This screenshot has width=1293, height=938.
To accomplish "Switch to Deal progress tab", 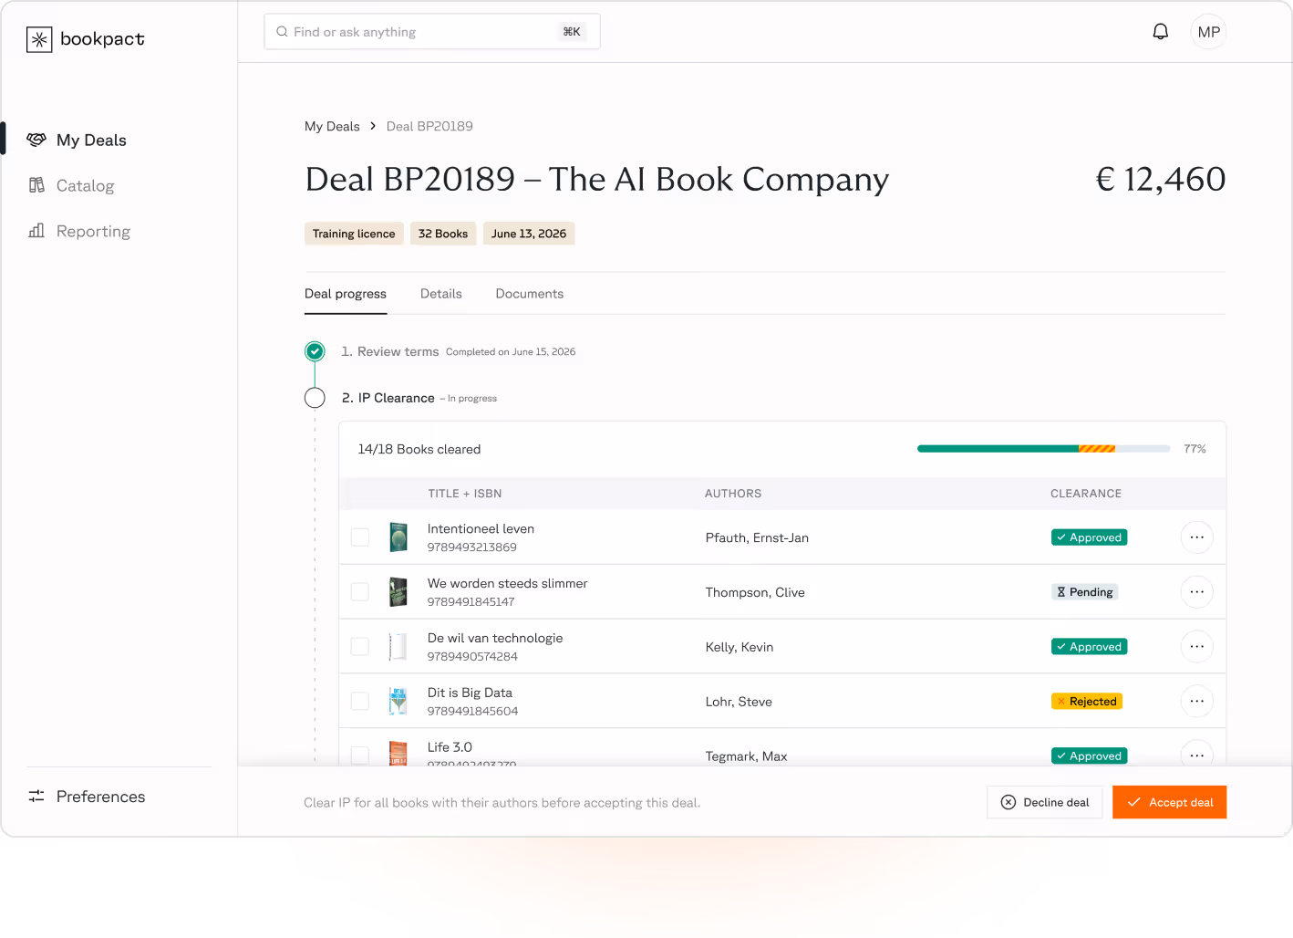I will click(x=346, y=294).
